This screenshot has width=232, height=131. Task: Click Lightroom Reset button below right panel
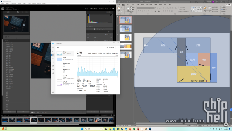[x=106, y=112]
